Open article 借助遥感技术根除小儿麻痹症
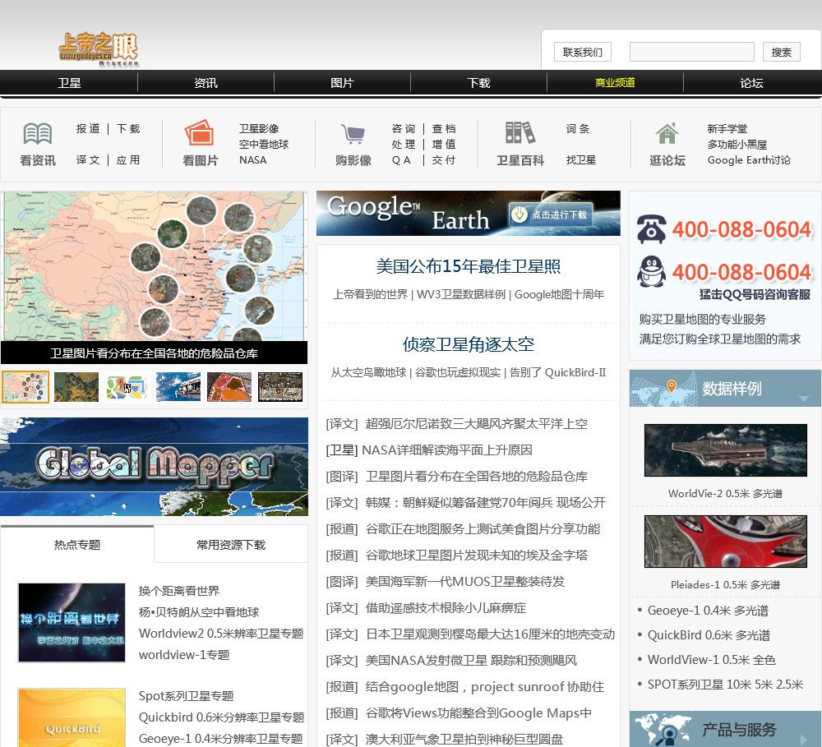The height and width of the screenshot is (747, 822). coord(445,608)
